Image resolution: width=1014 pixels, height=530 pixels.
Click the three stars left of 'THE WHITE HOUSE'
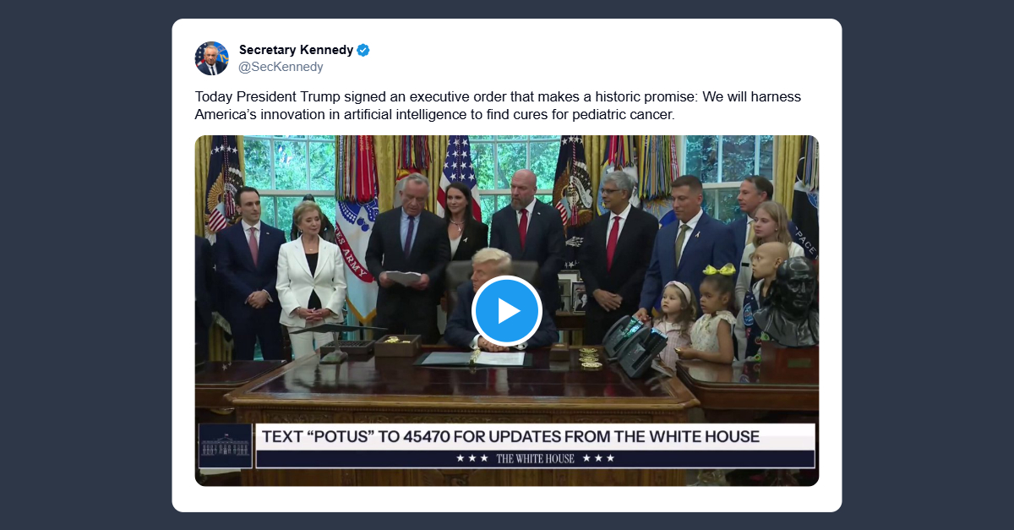tap(472, 458)
